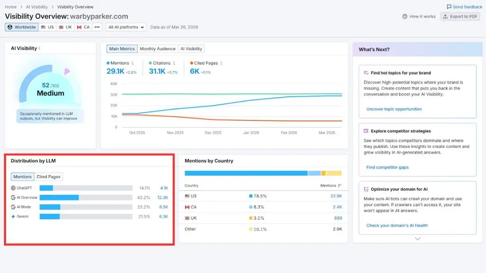The height and width of the screenshot is (273, 486).
Task: Open the Uncover topic opportunities link
Action: click(x=394, y=109)
